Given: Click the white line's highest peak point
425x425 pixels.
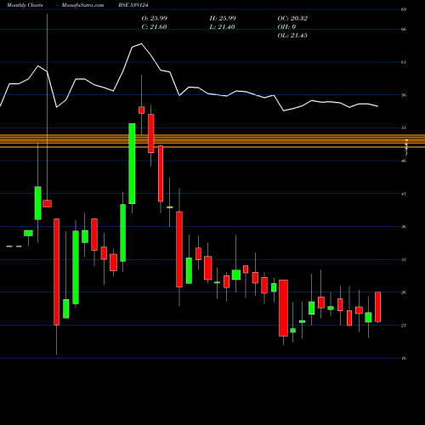Looking at the screenshot, I should pyautogui.click(x=141, y=43).
